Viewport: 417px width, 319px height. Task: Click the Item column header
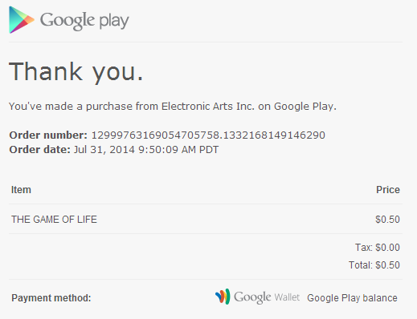click(21, 190)
